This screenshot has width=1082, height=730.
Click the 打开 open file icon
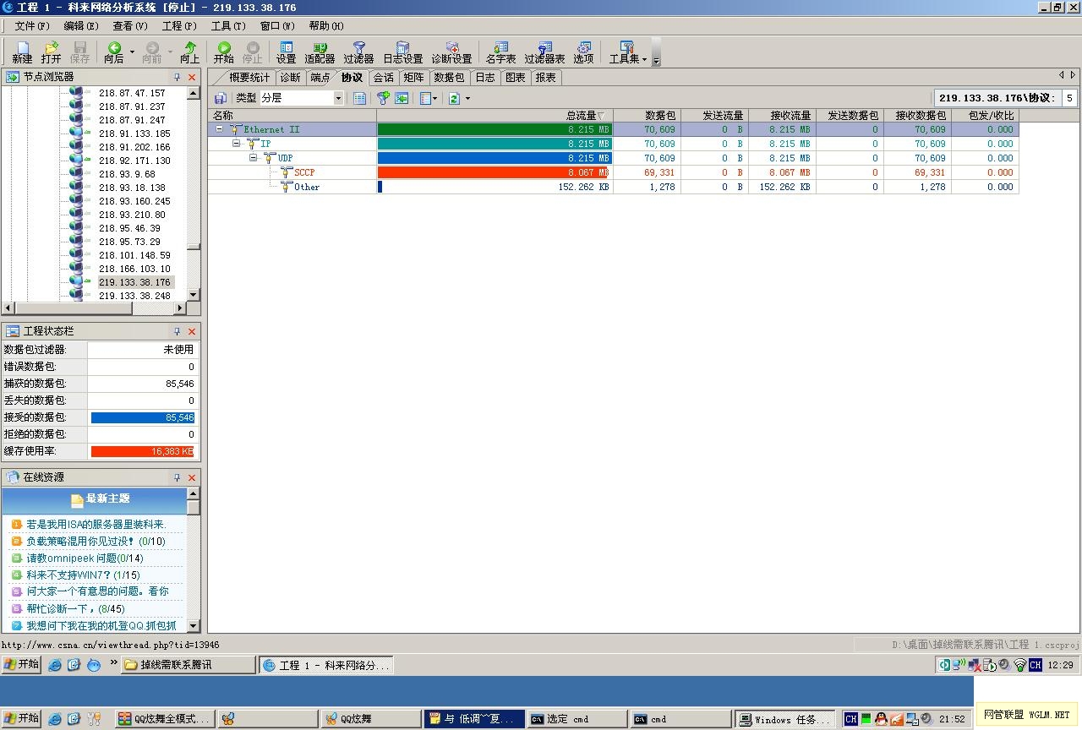[x=51, y=52]
